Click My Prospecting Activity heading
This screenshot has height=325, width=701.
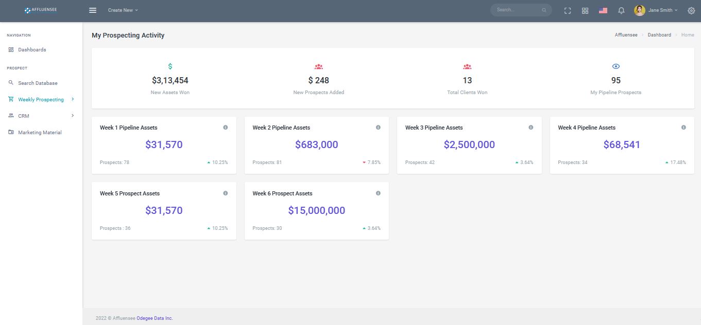(128, 35)
